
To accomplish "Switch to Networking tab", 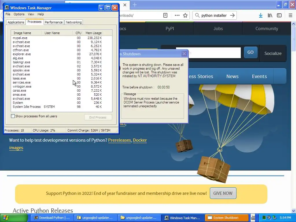I will click(74, 22).
